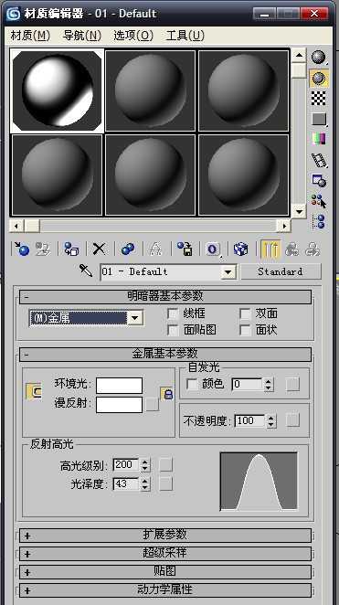
Task: Click Put Material to Scene icon
Action: (x=43, y=249)
